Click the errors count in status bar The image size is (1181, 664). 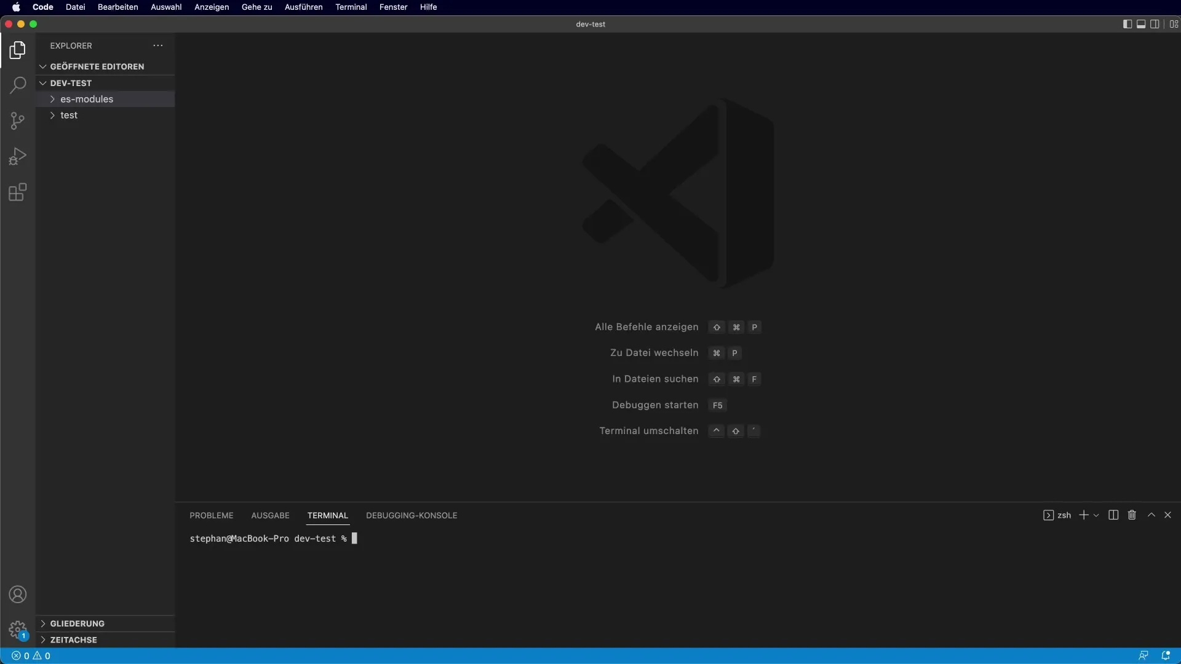(x=20, y=656)
